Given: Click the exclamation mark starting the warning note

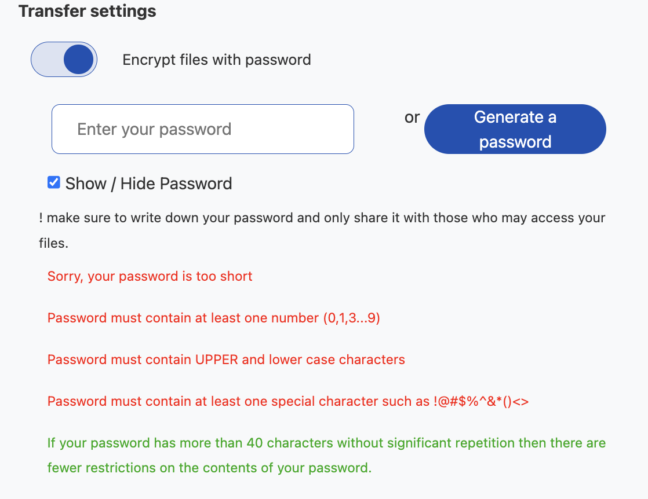Looking at the screenshot, I should (x=41, y=218).
